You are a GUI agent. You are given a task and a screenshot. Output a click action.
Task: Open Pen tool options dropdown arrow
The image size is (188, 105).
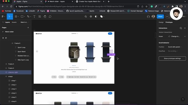click(31, 17)
